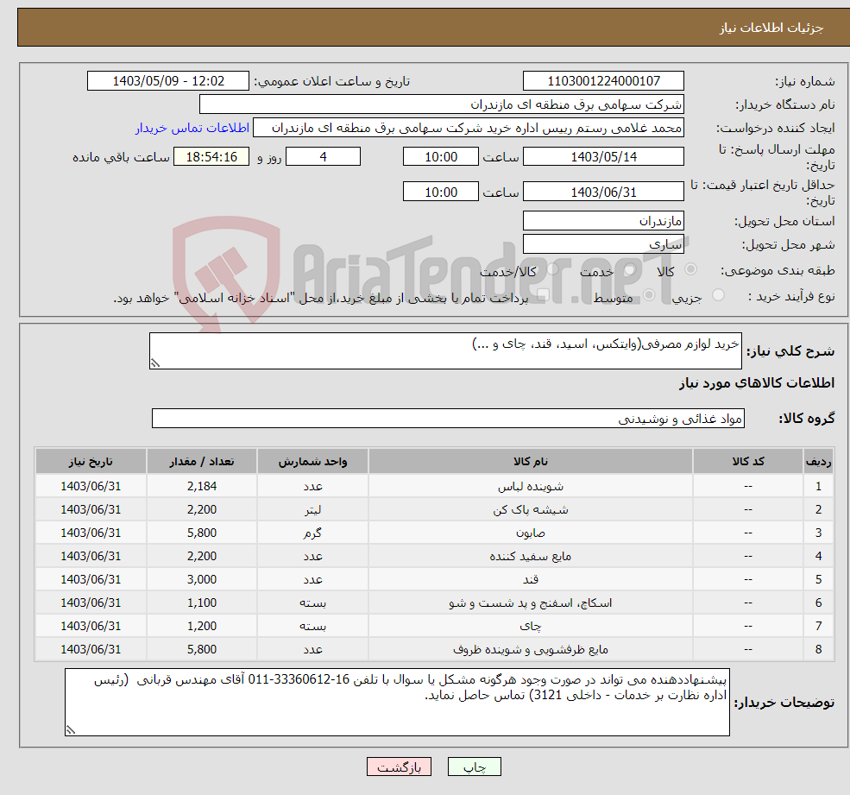Click the تاریخ نیاز column header

tap(91, 461)
